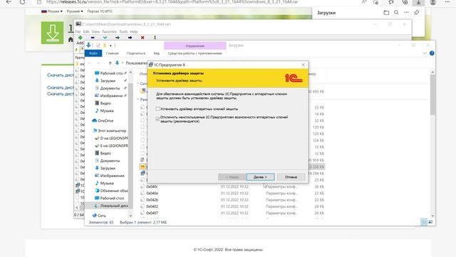The width and height of the screenshot is (456, 257).
Task: Open the Поделиться tab in Explorer ribbon
Action: [136, 54]
